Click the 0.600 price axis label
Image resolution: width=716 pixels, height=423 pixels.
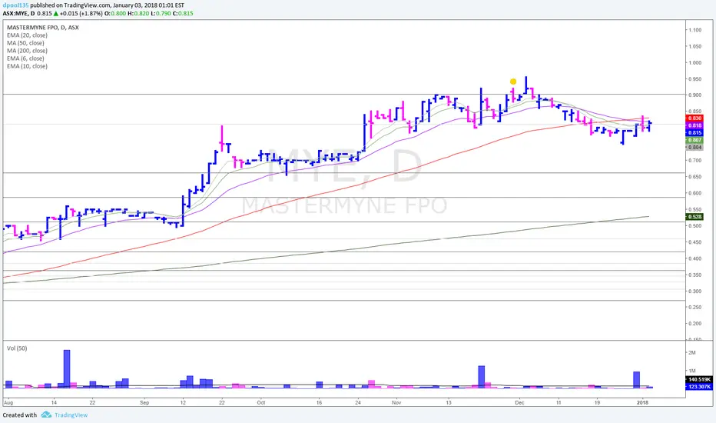(x=695, y=193)
